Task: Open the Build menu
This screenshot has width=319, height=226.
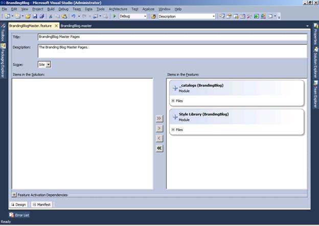Action: 51,9
